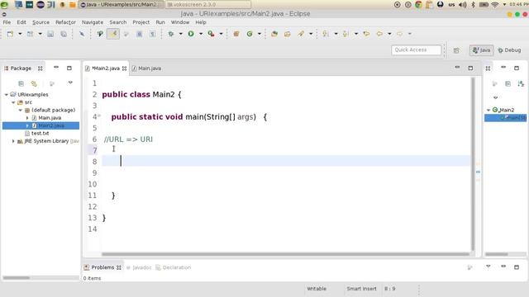529x297 pixels.
Task: Click the Last Edit Location icon
Action: (x=366, y=34)
